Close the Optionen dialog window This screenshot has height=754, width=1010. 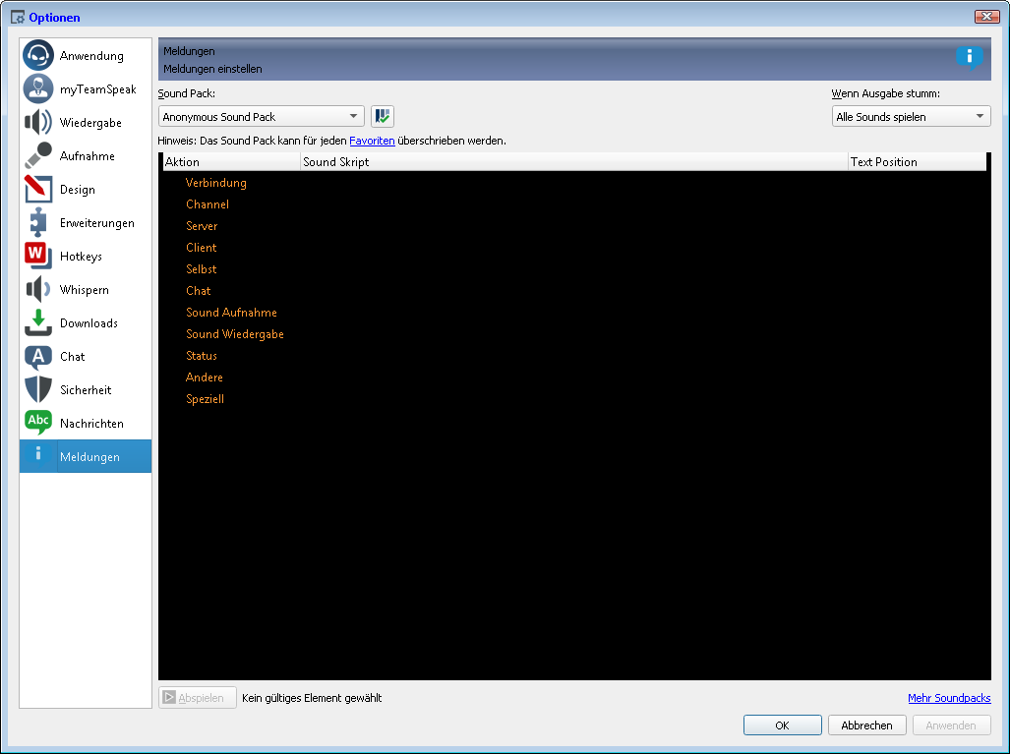tap(986, 17)
